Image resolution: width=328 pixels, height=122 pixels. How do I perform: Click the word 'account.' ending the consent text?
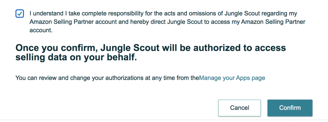coord(41,30)
